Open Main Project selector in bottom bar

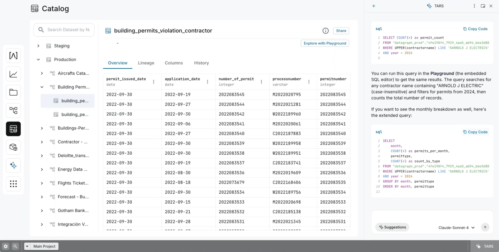click(41, 246)
